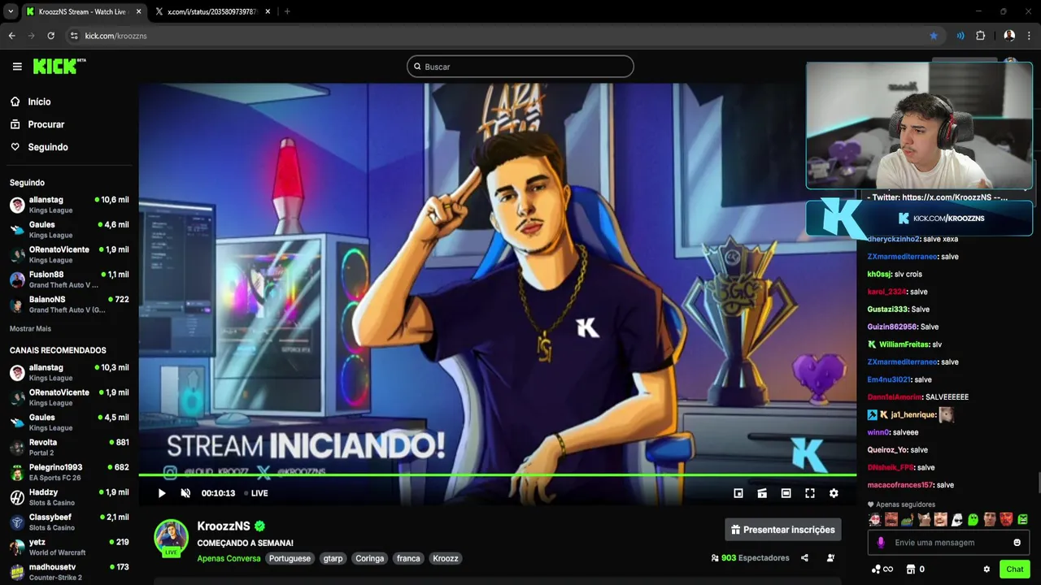Image resolution: width=1041 pixels, height=585 pixels.
Task: Unmute the stream volume icon
Action: 185,493
